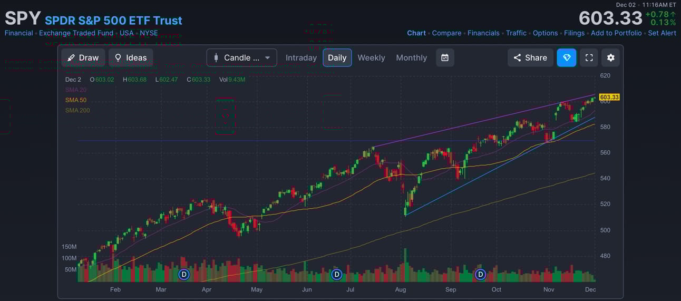This screenshot has width=681, height=301.
Task: Click the 603.33 price tag on axis
Action: pyautogui.click(x=609, y=97)
